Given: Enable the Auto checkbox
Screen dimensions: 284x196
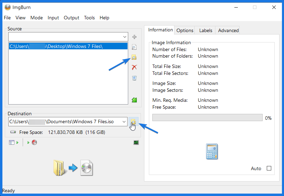Looking at the screenshot, I should point(269,168).
